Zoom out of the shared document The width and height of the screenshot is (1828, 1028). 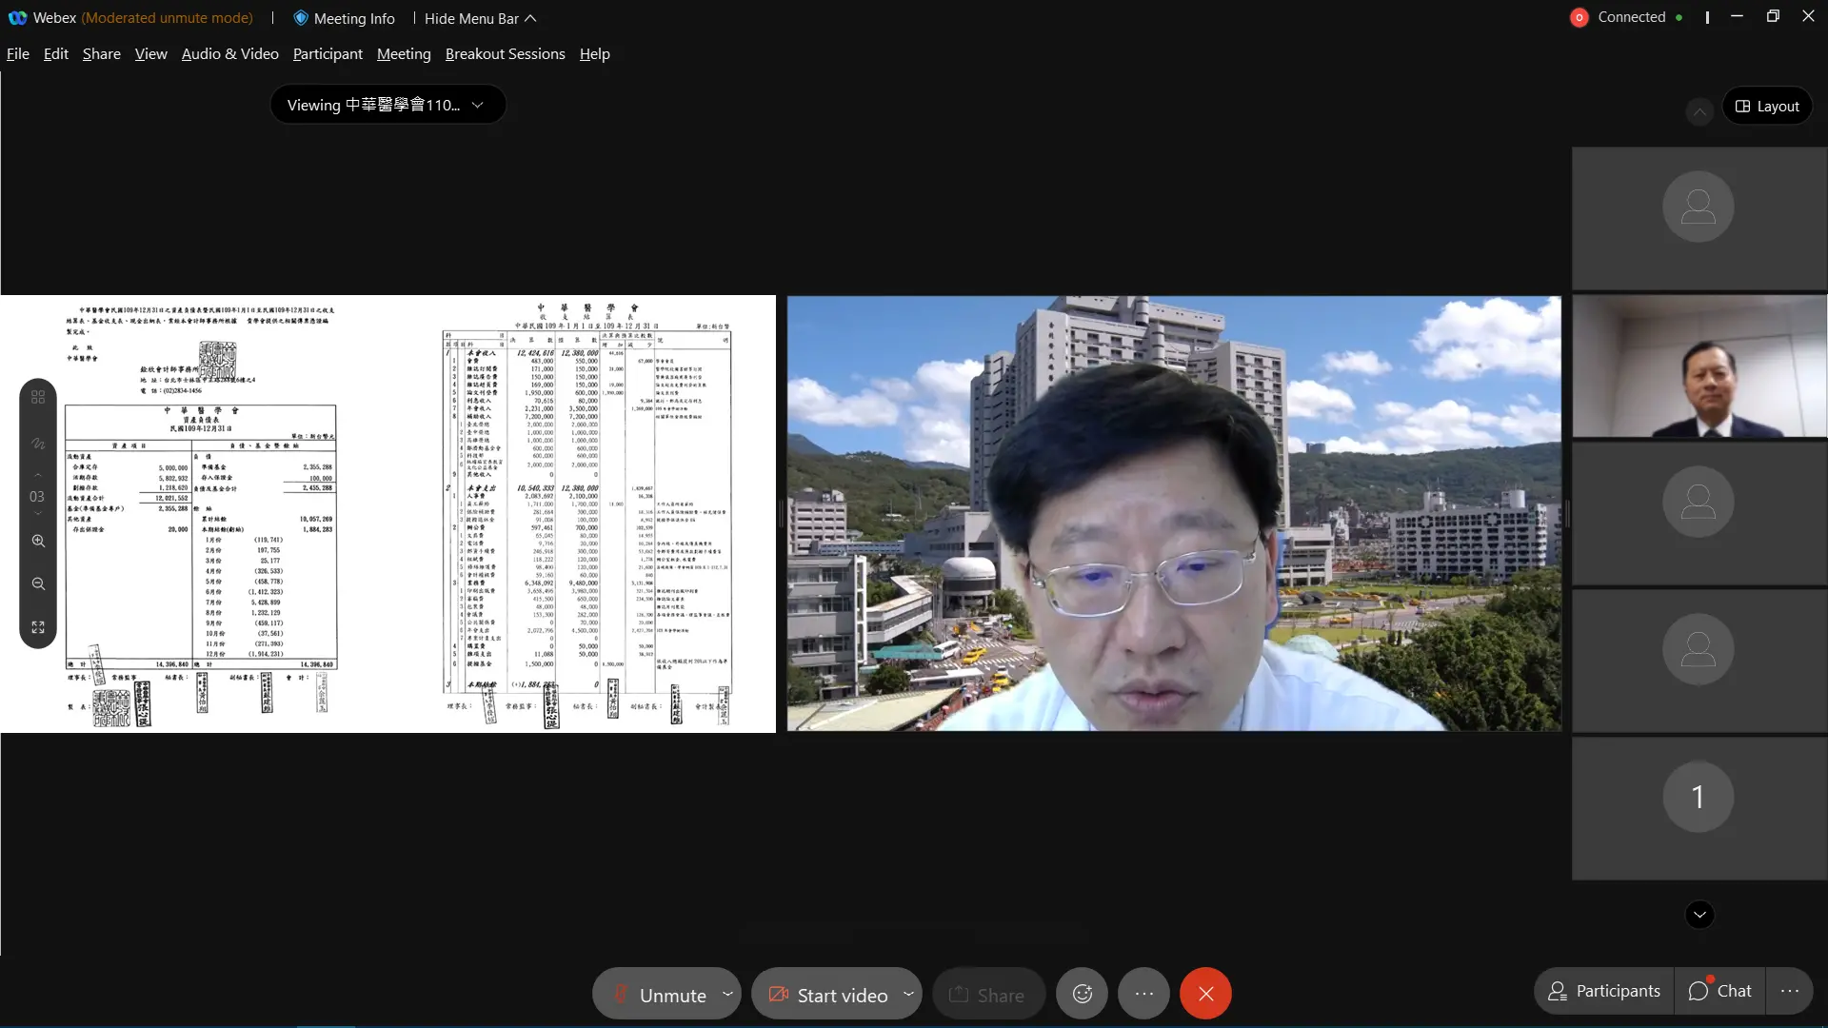[x=38, y=583]
